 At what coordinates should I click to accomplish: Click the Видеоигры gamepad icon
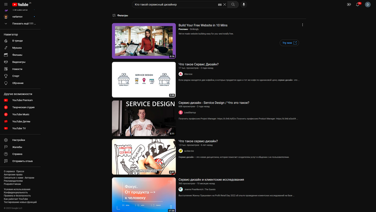[x=6, y=62]
